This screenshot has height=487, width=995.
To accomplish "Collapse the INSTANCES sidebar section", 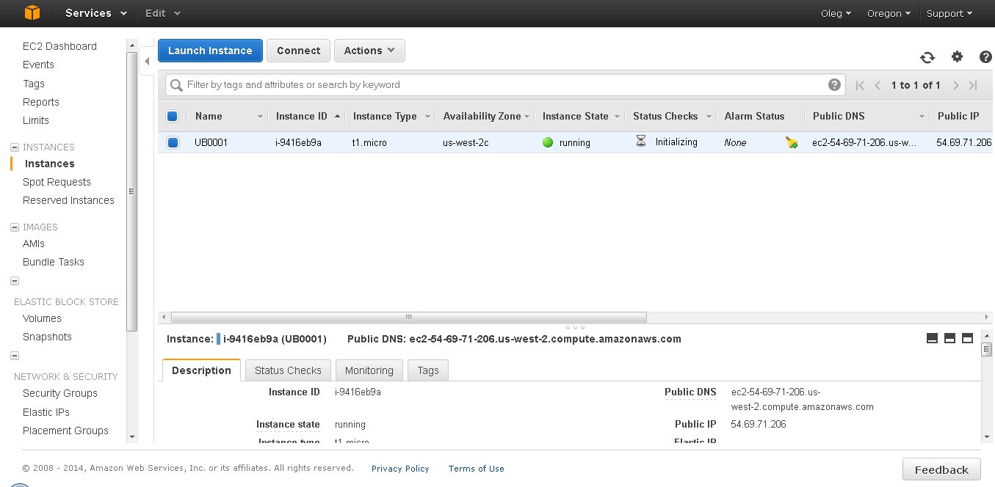I will click(x=15, y=147).
